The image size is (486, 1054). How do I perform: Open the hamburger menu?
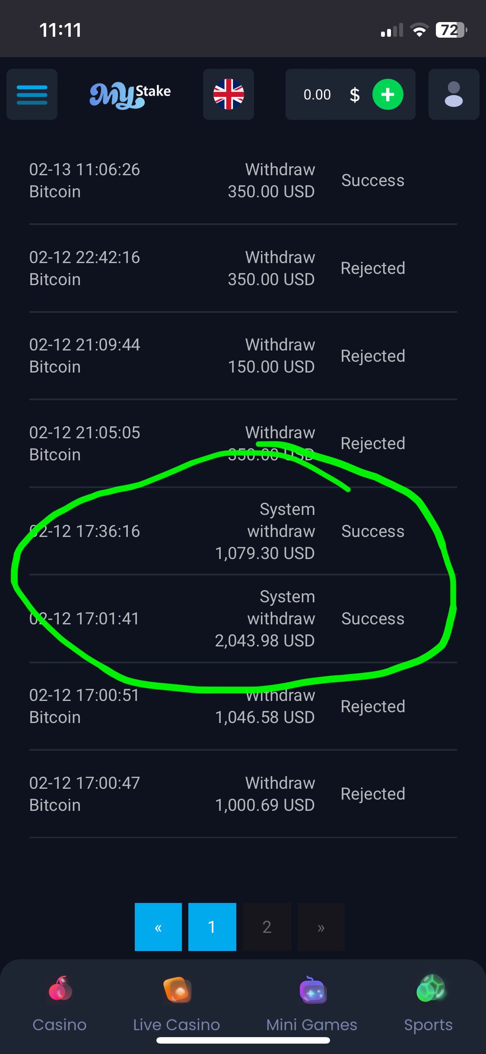32,94
